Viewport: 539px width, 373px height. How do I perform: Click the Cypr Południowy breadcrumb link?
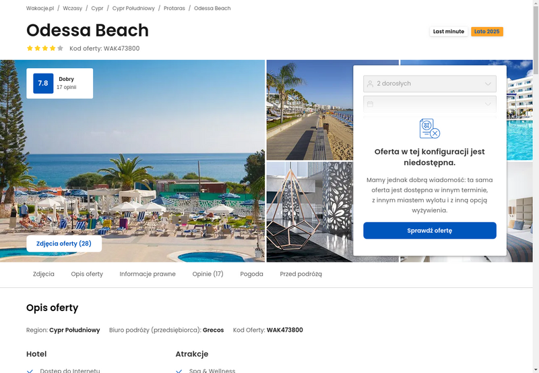(133, 8)
